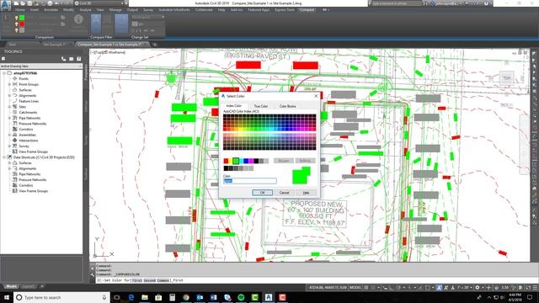Screen dimensions: 539x303
Task: Expand the Alignments node under the drawing
Action: 9,95
